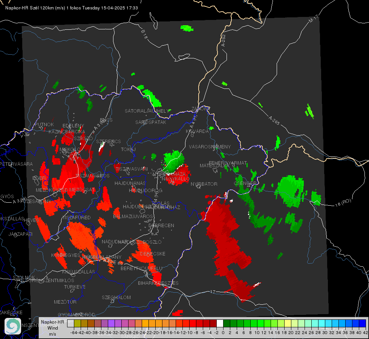Select the HAJDÚDOROG town label
The image size is (369, 339).
(x=145, y=191)
